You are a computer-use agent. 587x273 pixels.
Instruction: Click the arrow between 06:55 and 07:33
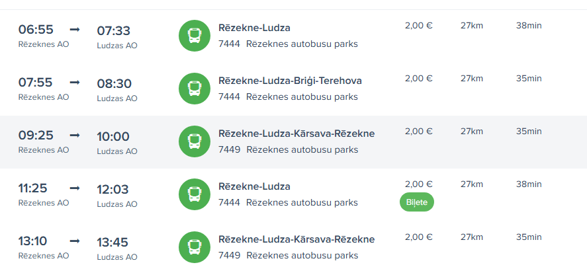[x=75, y=30]
